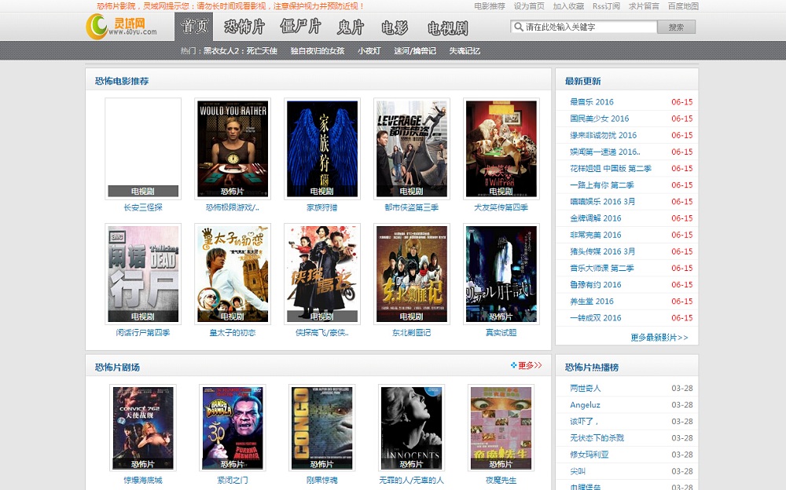Click 养生堂 2016 entry
This screenshot has width=786, height=490.
tap(592, 301)
